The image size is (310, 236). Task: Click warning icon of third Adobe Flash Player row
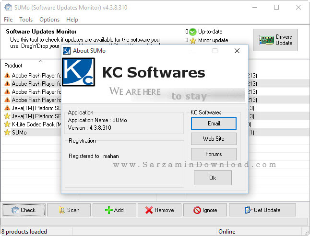point(7,92)
